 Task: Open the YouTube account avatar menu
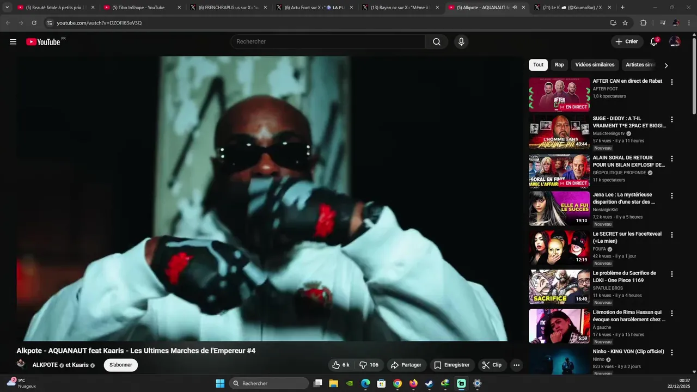(675, 42)
